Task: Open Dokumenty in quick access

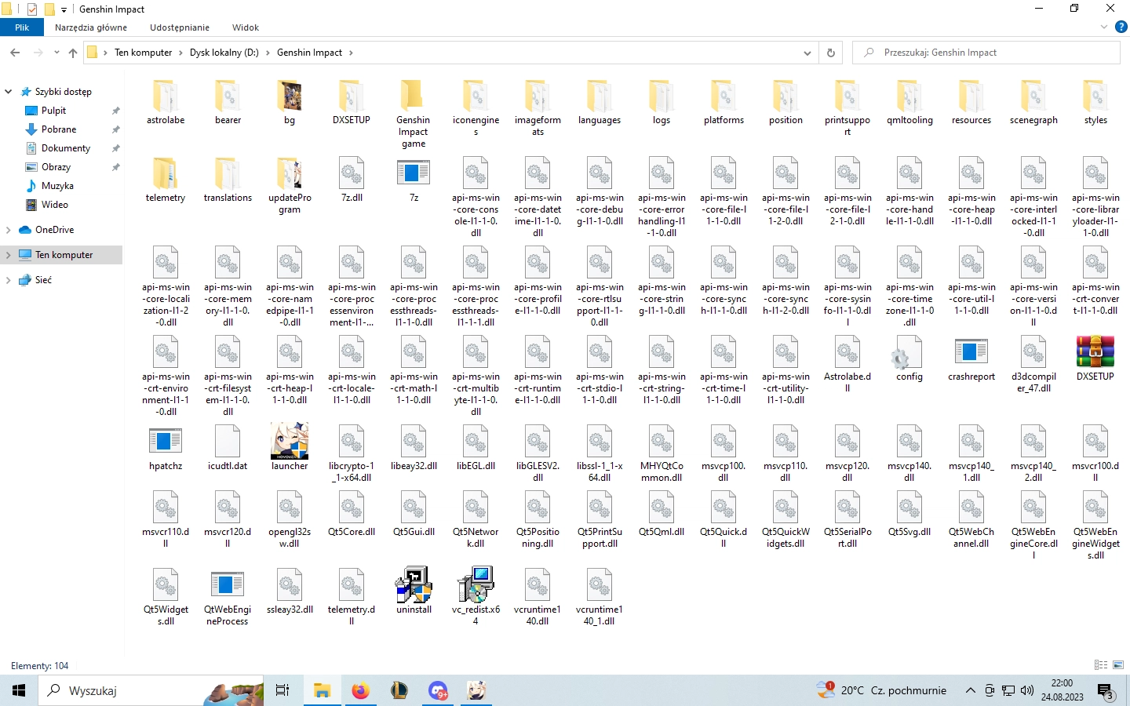Action: (x=66, y=148)
